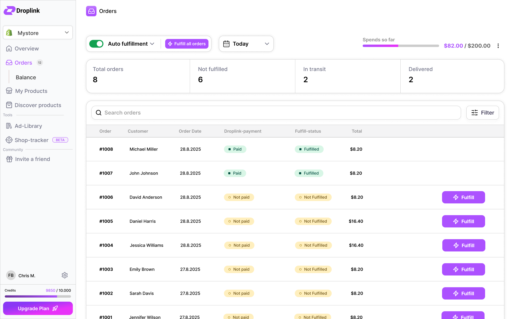
Task: Toggle the Auto fulfillment switch off
Action: (x=96, y=44)
